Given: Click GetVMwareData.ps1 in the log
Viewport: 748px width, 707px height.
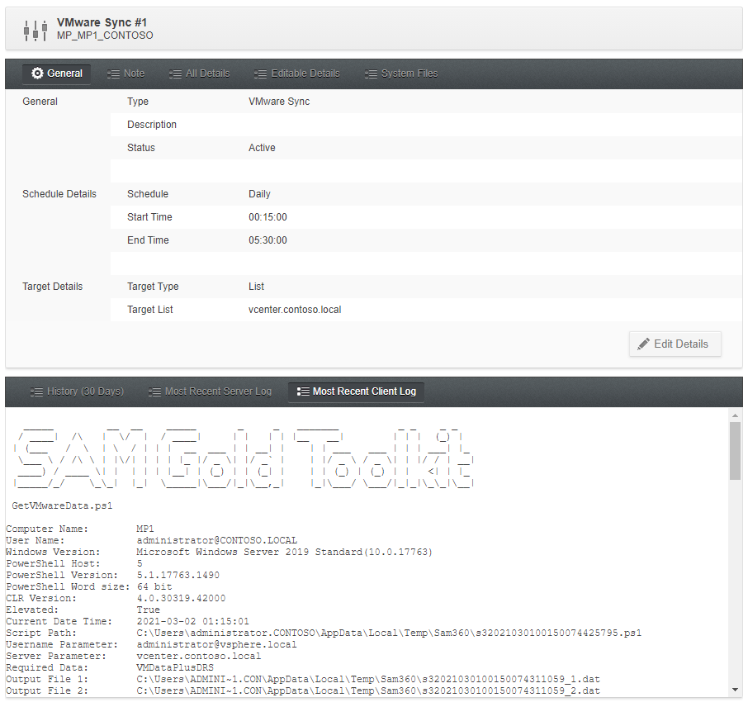Looking at the screenshot, I should pos(62,505).
